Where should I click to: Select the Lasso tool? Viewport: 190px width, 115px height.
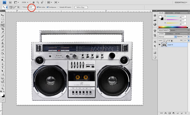point(3,22)
